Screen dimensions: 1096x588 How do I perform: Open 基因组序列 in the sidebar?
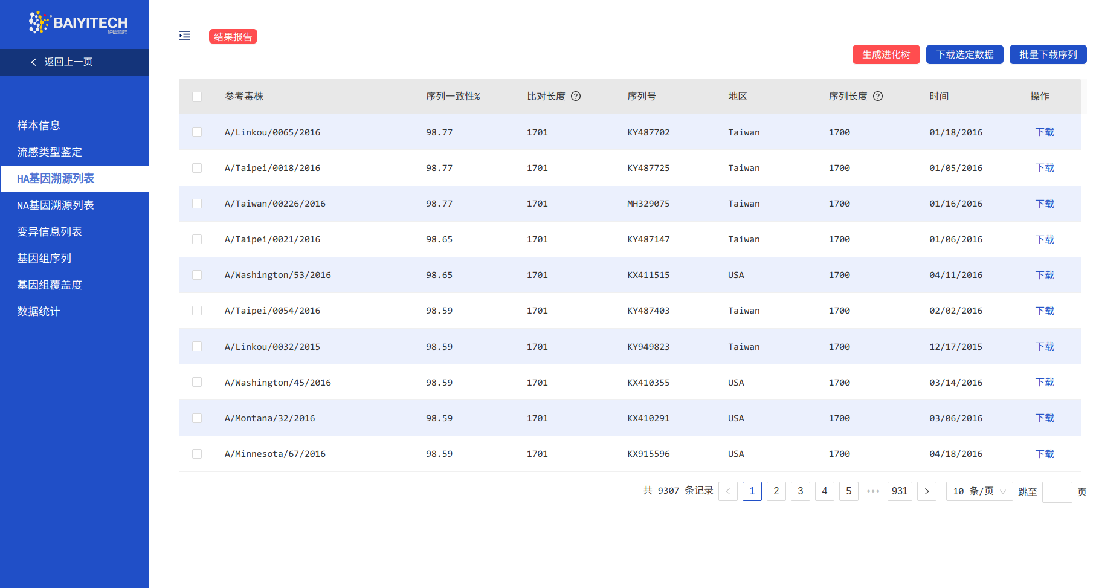click(x=74, y=258)
